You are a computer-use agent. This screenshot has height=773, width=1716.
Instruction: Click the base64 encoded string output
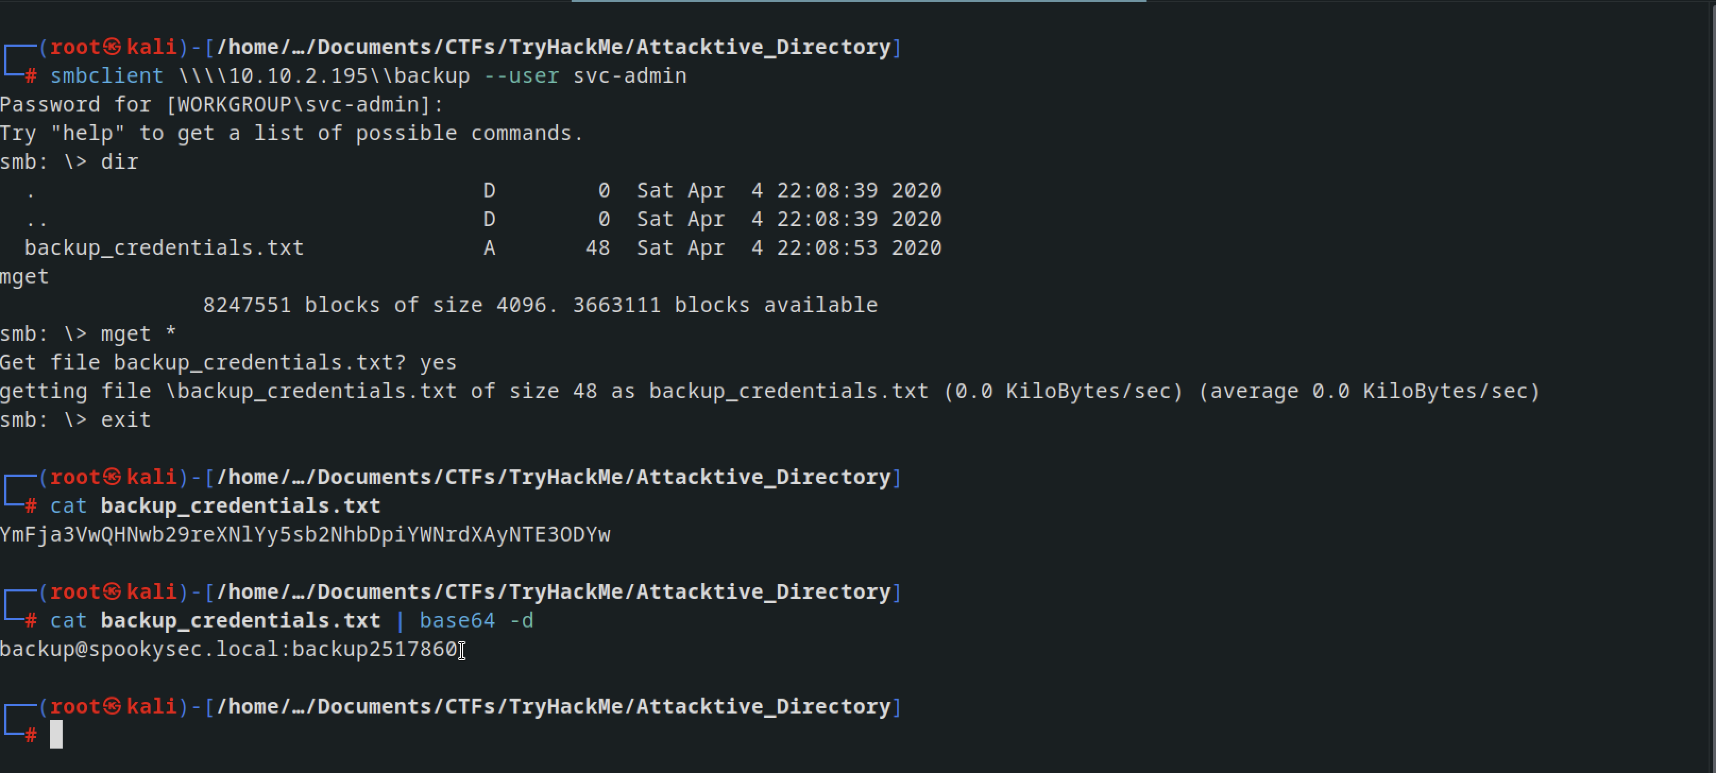tap(305, 535)
